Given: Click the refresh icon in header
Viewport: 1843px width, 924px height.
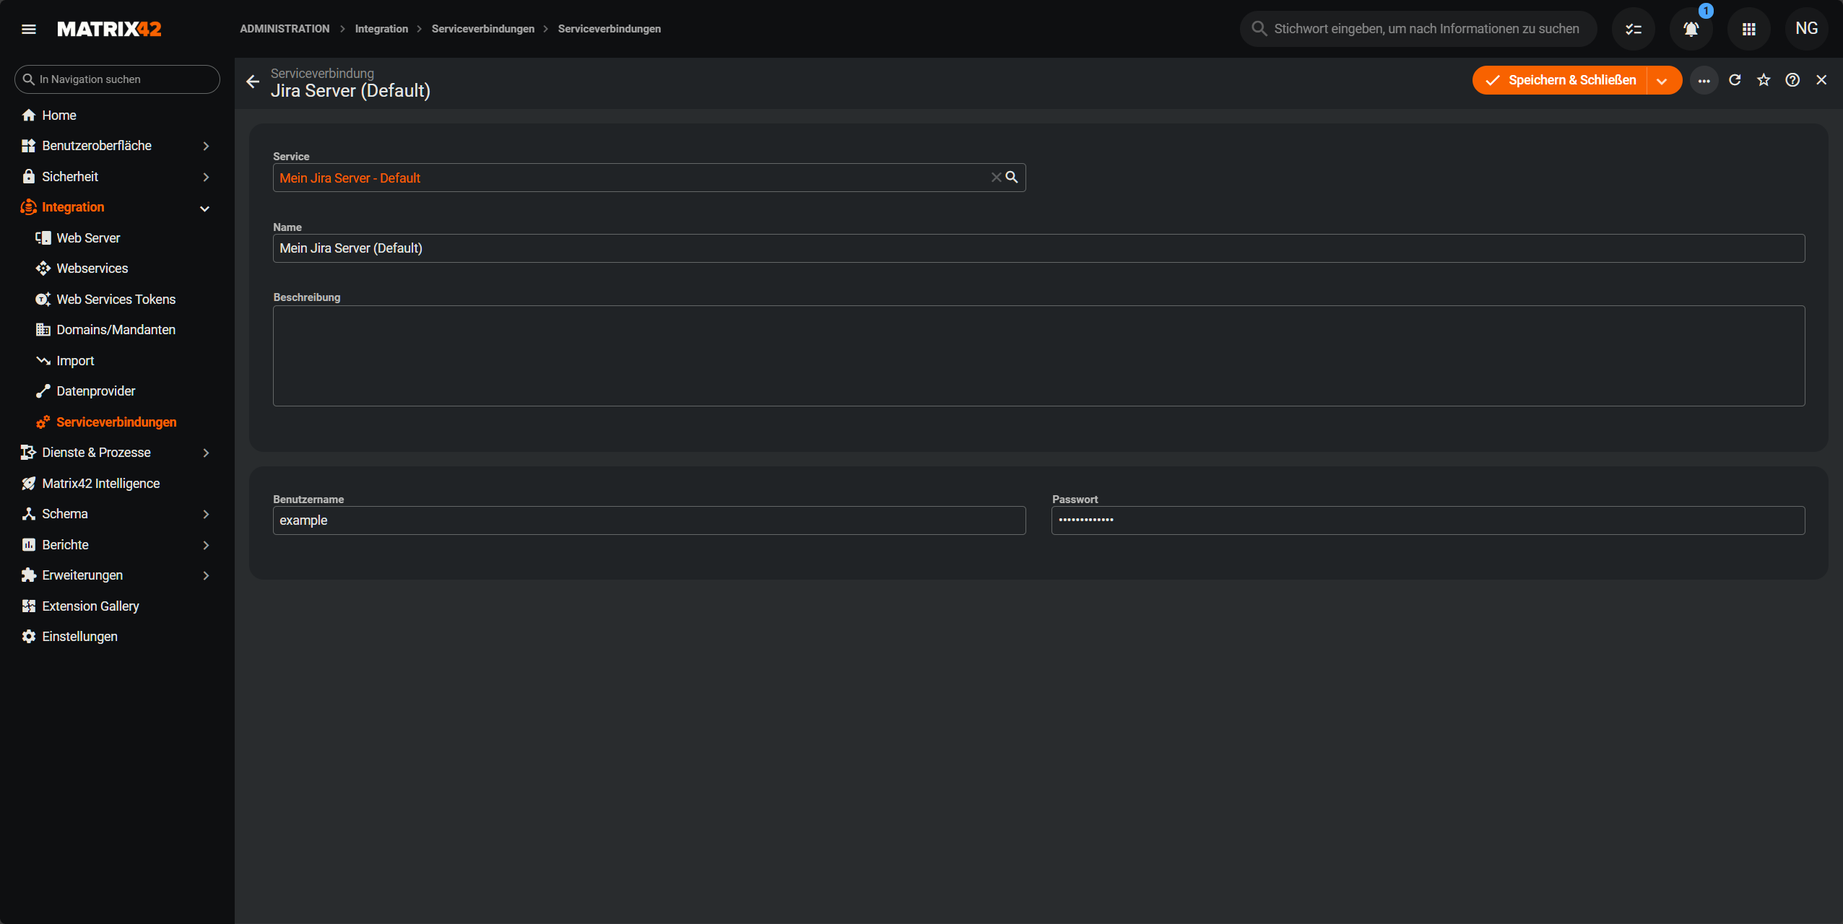Looking at the screenshot, I should click(x=1735, y=80).
